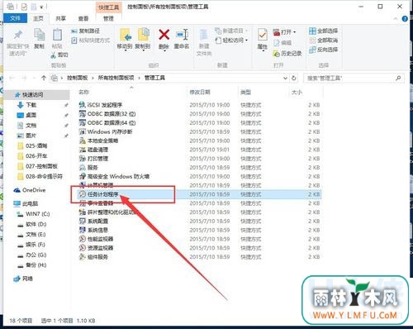Click the History ribbon button
The height and width of the screenshot is (329, 413).
[287, 54]
